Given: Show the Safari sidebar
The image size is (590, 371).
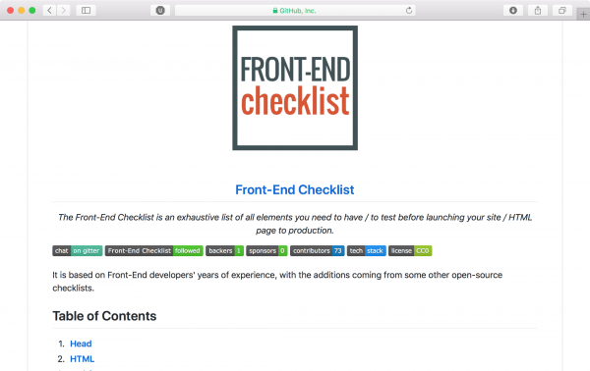Looking at the screenshot, I should point(86,10).
